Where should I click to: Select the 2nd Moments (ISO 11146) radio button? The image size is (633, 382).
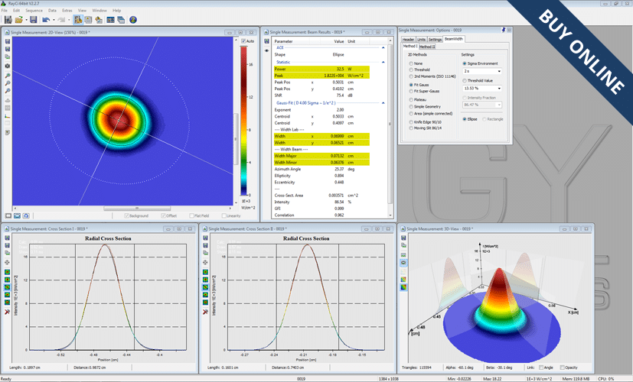(411, 76)
